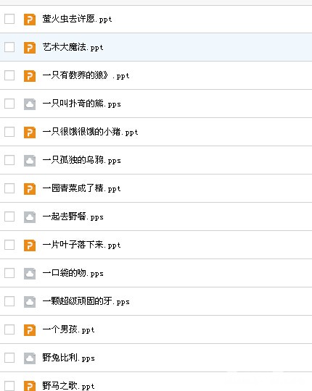Viewport: 312px width, 391px height.
Task: Click the gray icon next to 一口袋的吻.pps
Action: point(30,273)
